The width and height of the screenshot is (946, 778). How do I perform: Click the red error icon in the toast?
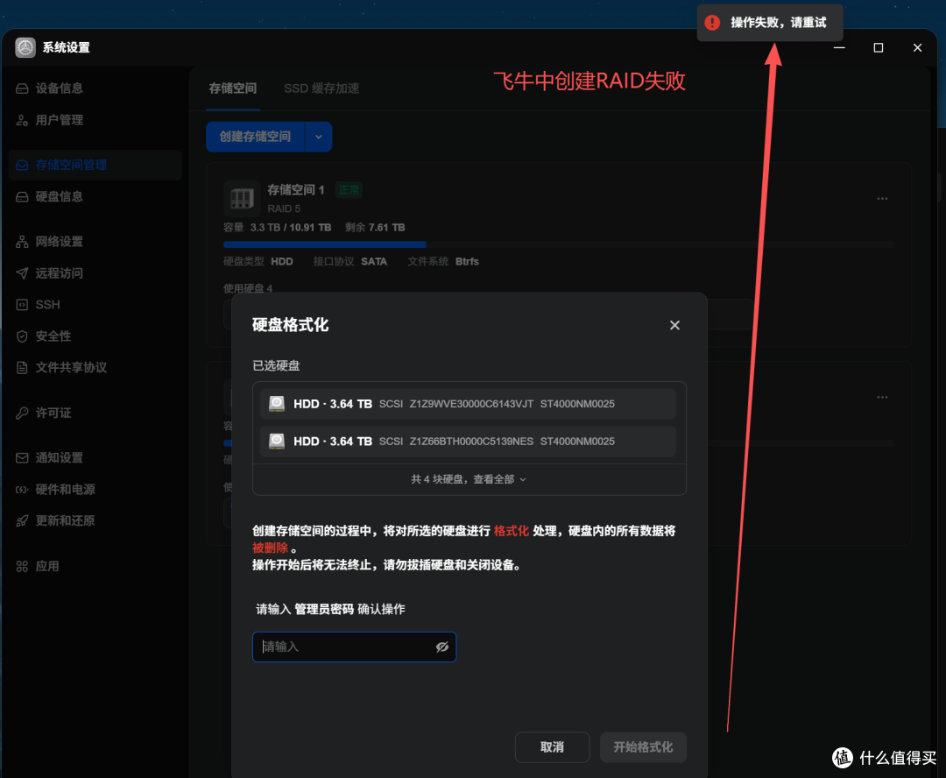712,23
